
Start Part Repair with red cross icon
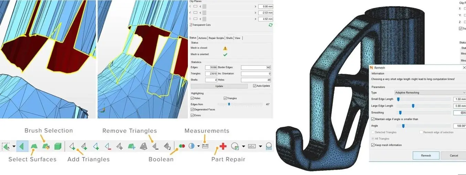223,146
